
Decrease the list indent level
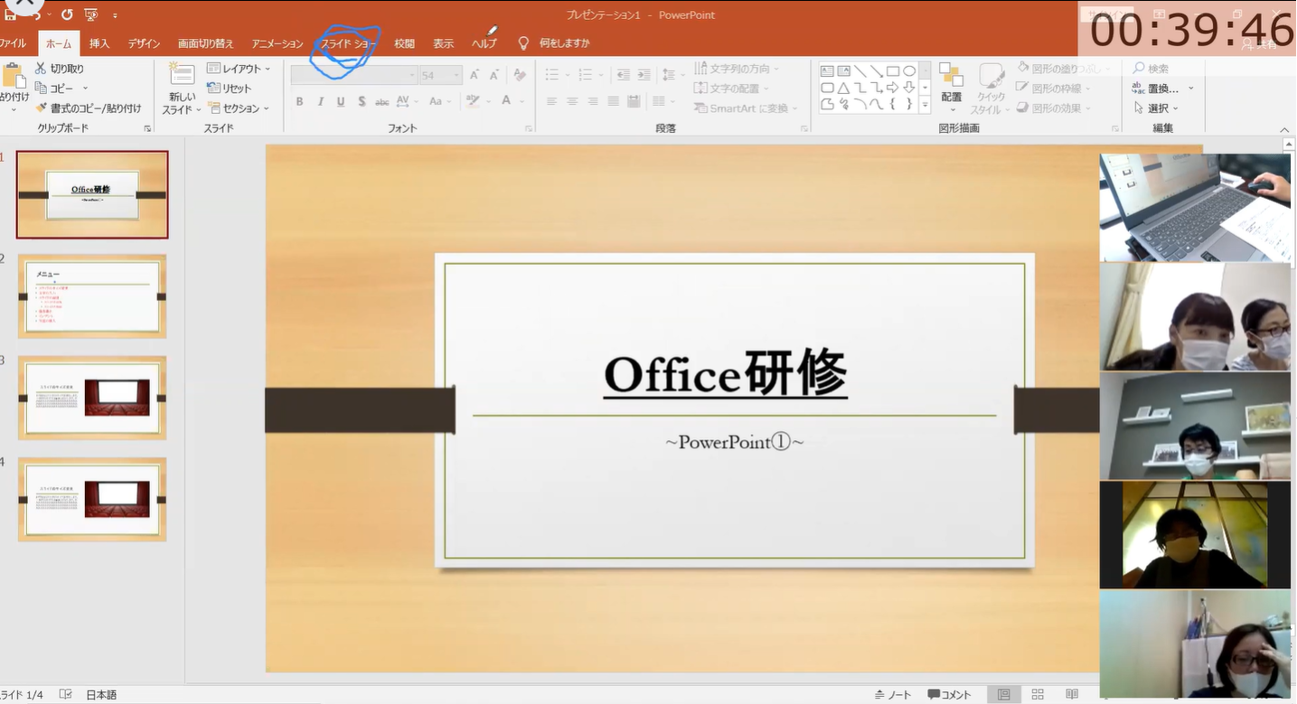(x=624, y=75)
